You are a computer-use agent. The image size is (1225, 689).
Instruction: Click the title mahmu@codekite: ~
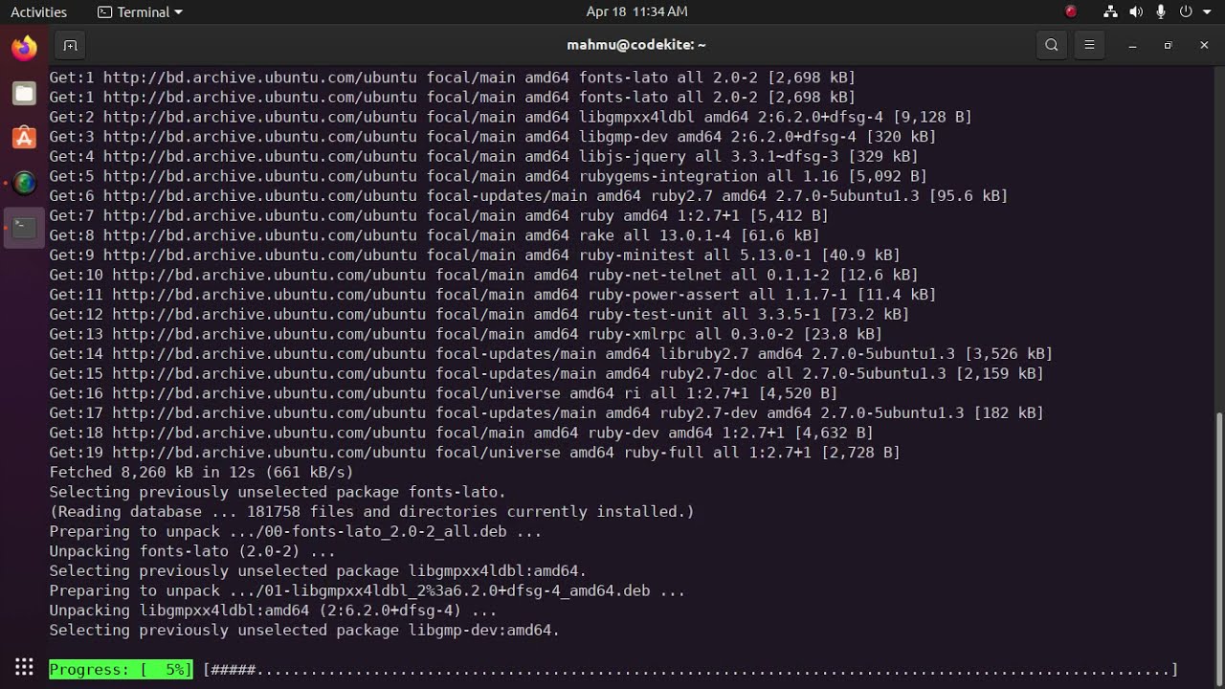coord(636,45)
